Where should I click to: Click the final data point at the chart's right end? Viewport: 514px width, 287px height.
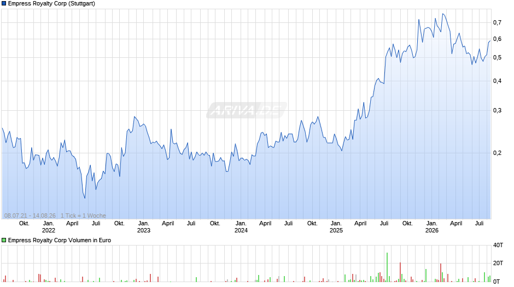490,41
